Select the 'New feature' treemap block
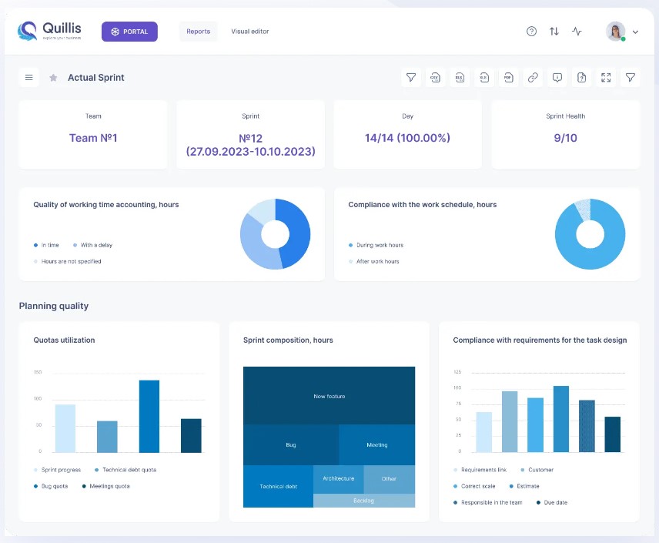The width and height of the screenshot is (659, 543). pos(329,396)
